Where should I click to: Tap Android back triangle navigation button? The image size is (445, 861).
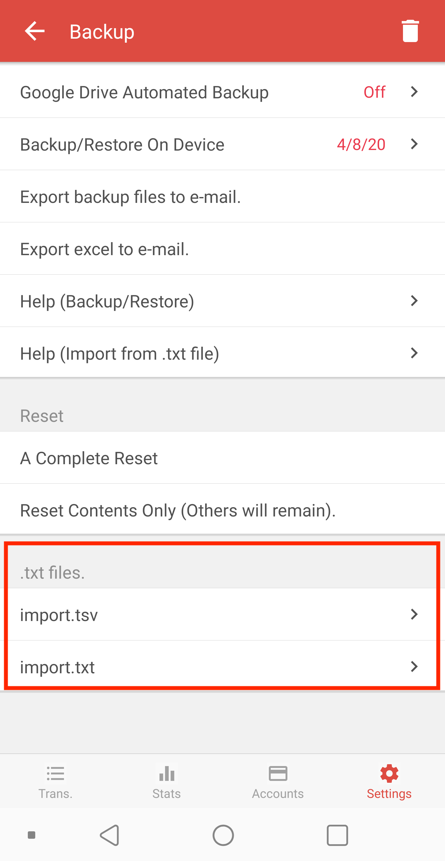[110, 835]
